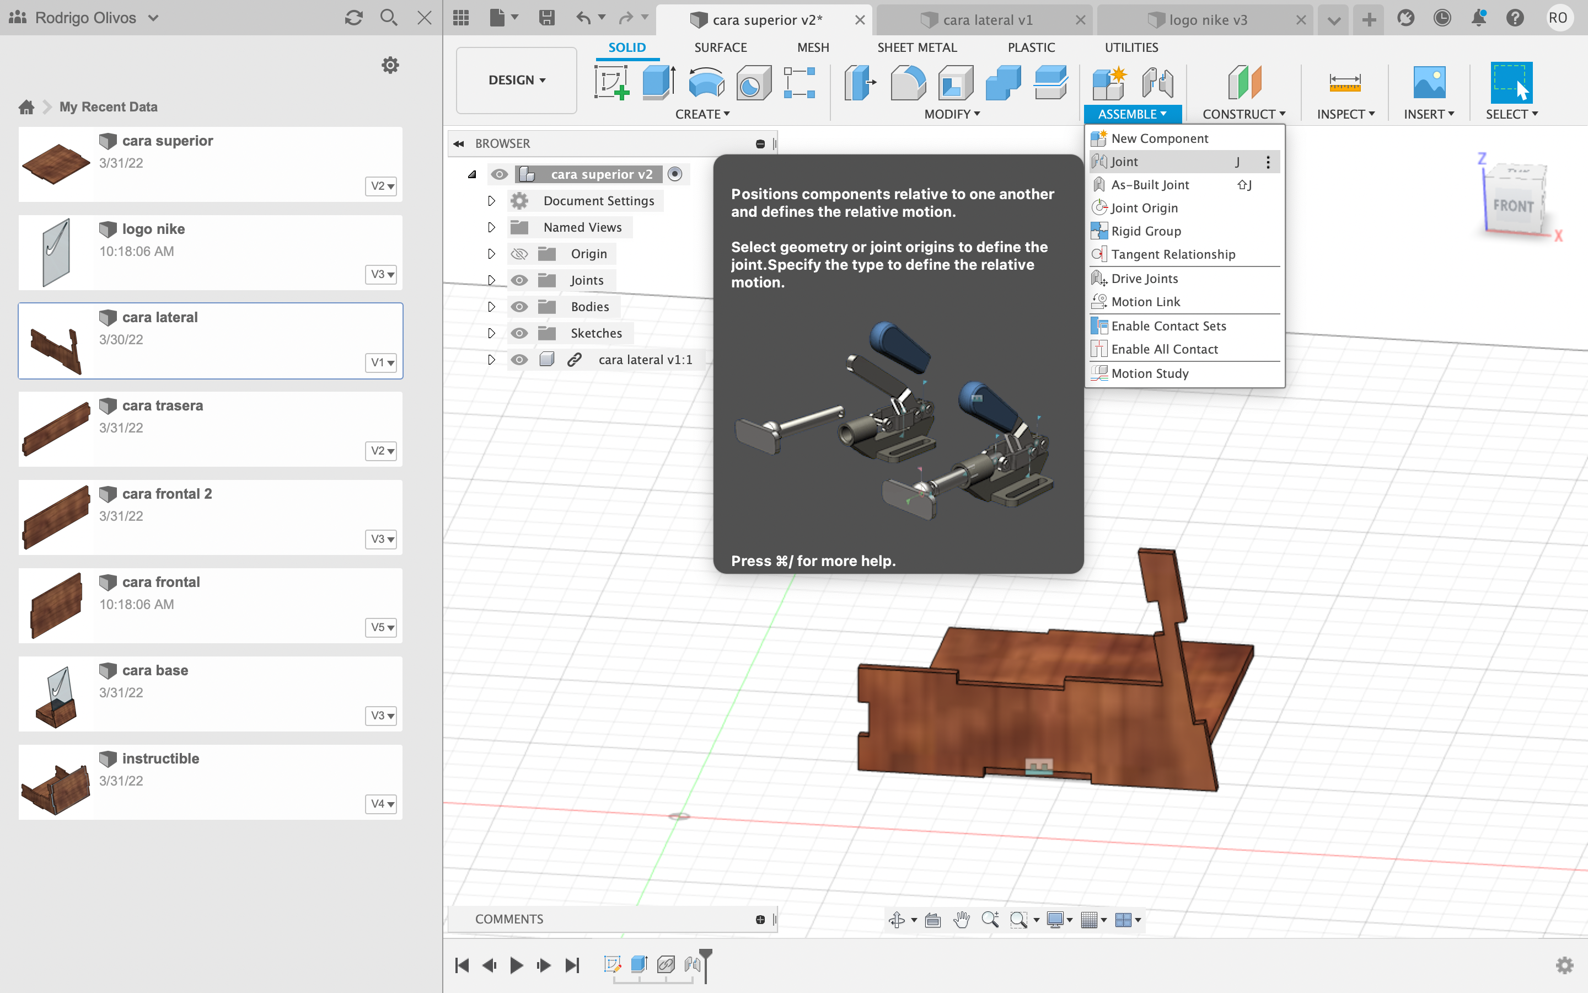
Task: Open the RO user profile button
Action: (1558, 18)
